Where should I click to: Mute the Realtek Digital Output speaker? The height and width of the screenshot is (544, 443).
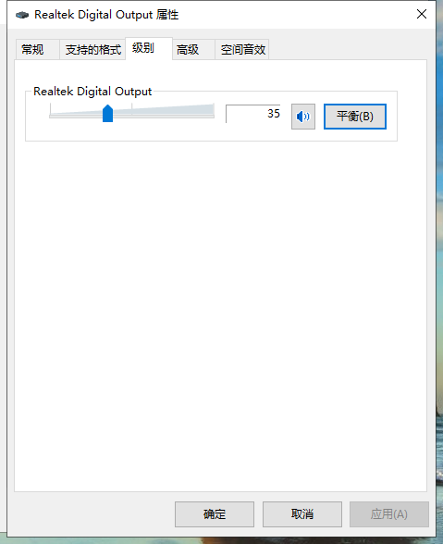tap(303, 117)
